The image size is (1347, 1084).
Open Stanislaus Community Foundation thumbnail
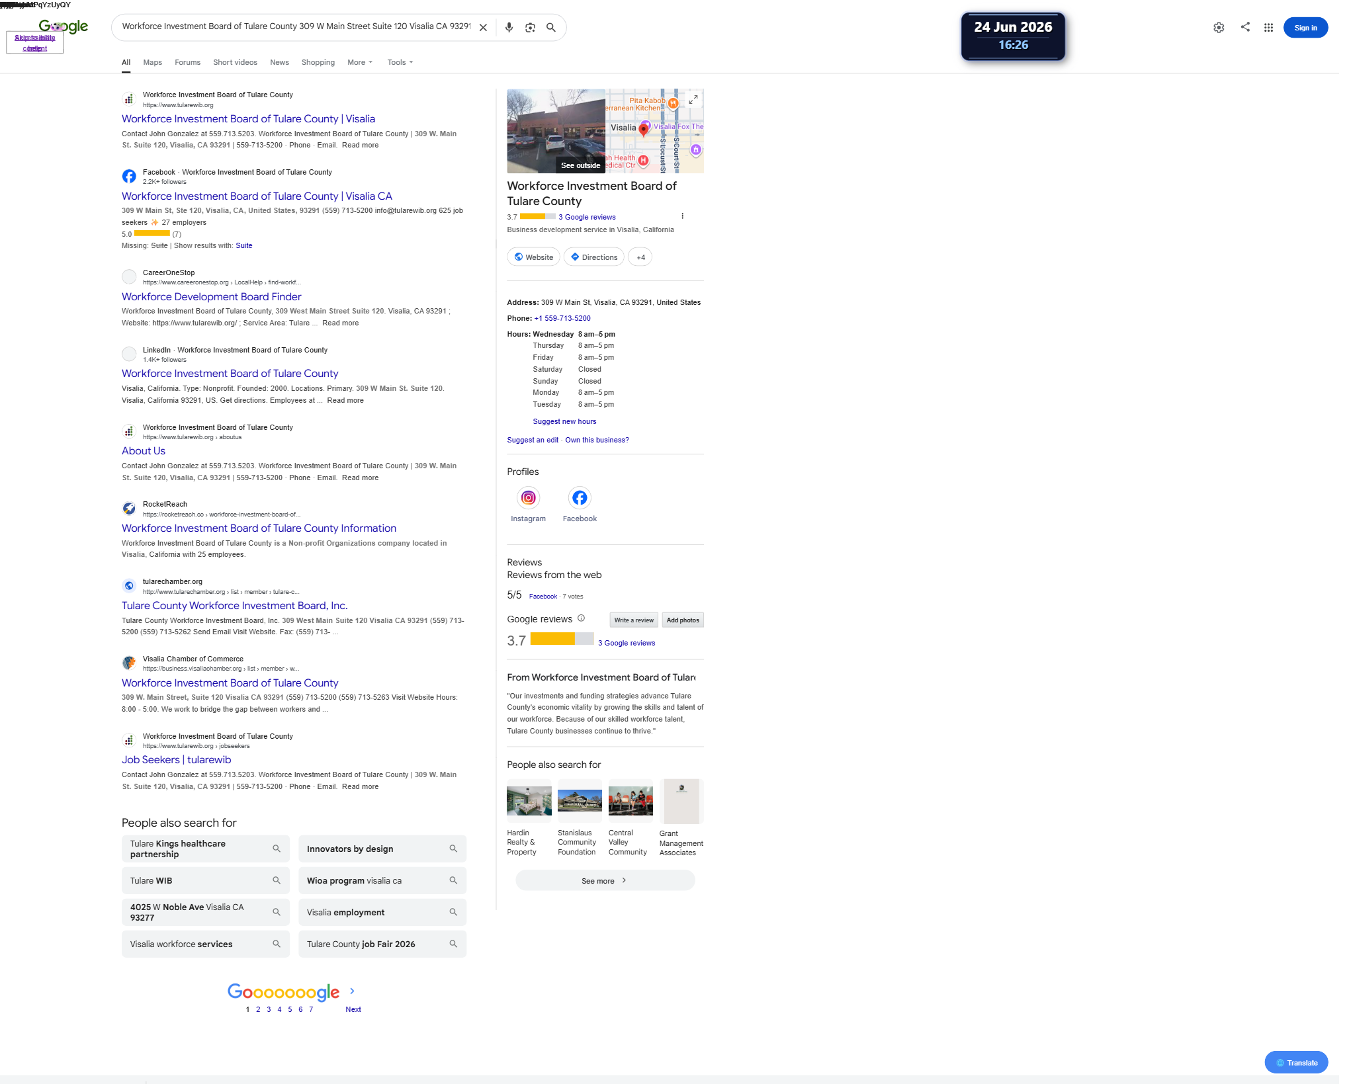[580, 802]
